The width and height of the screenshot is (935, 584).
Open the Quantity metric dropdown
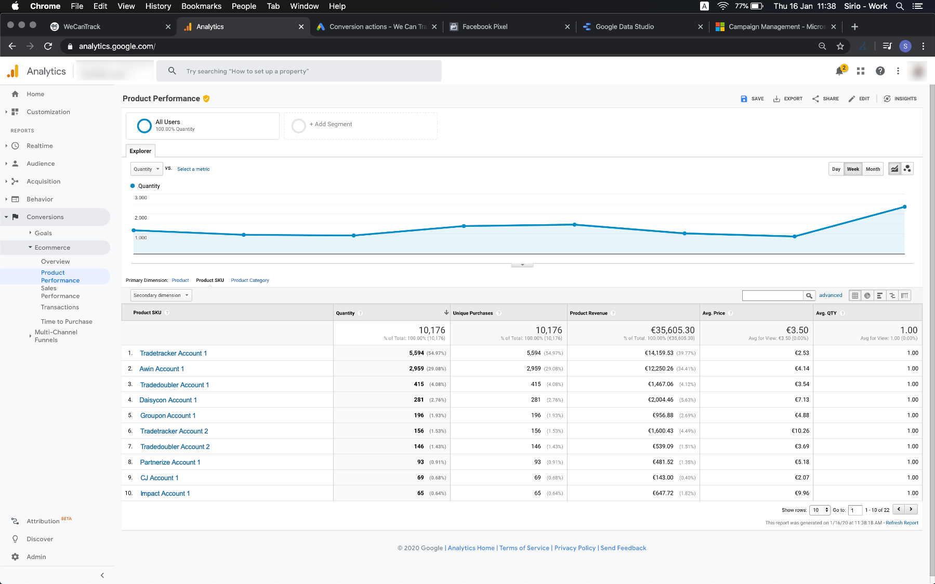pyautogui.click(x=147, y=169)
